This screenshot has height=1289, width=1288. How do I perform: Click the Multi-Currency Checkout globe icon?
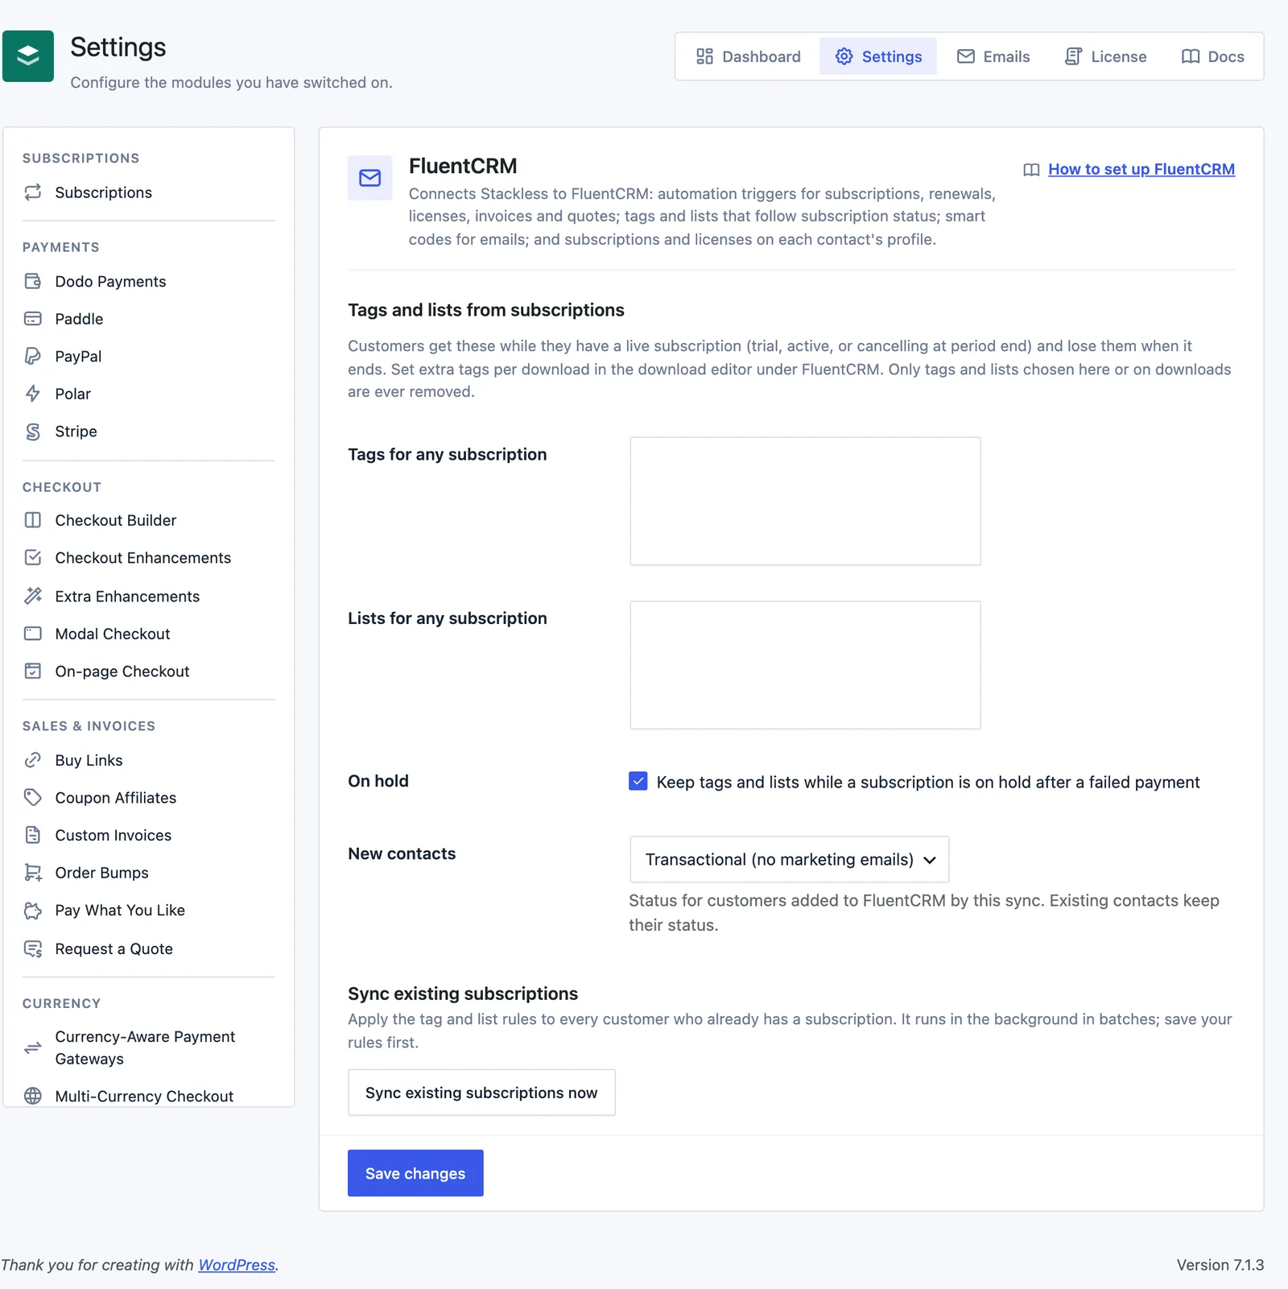pyautogui.click(x=33, y=1096)
